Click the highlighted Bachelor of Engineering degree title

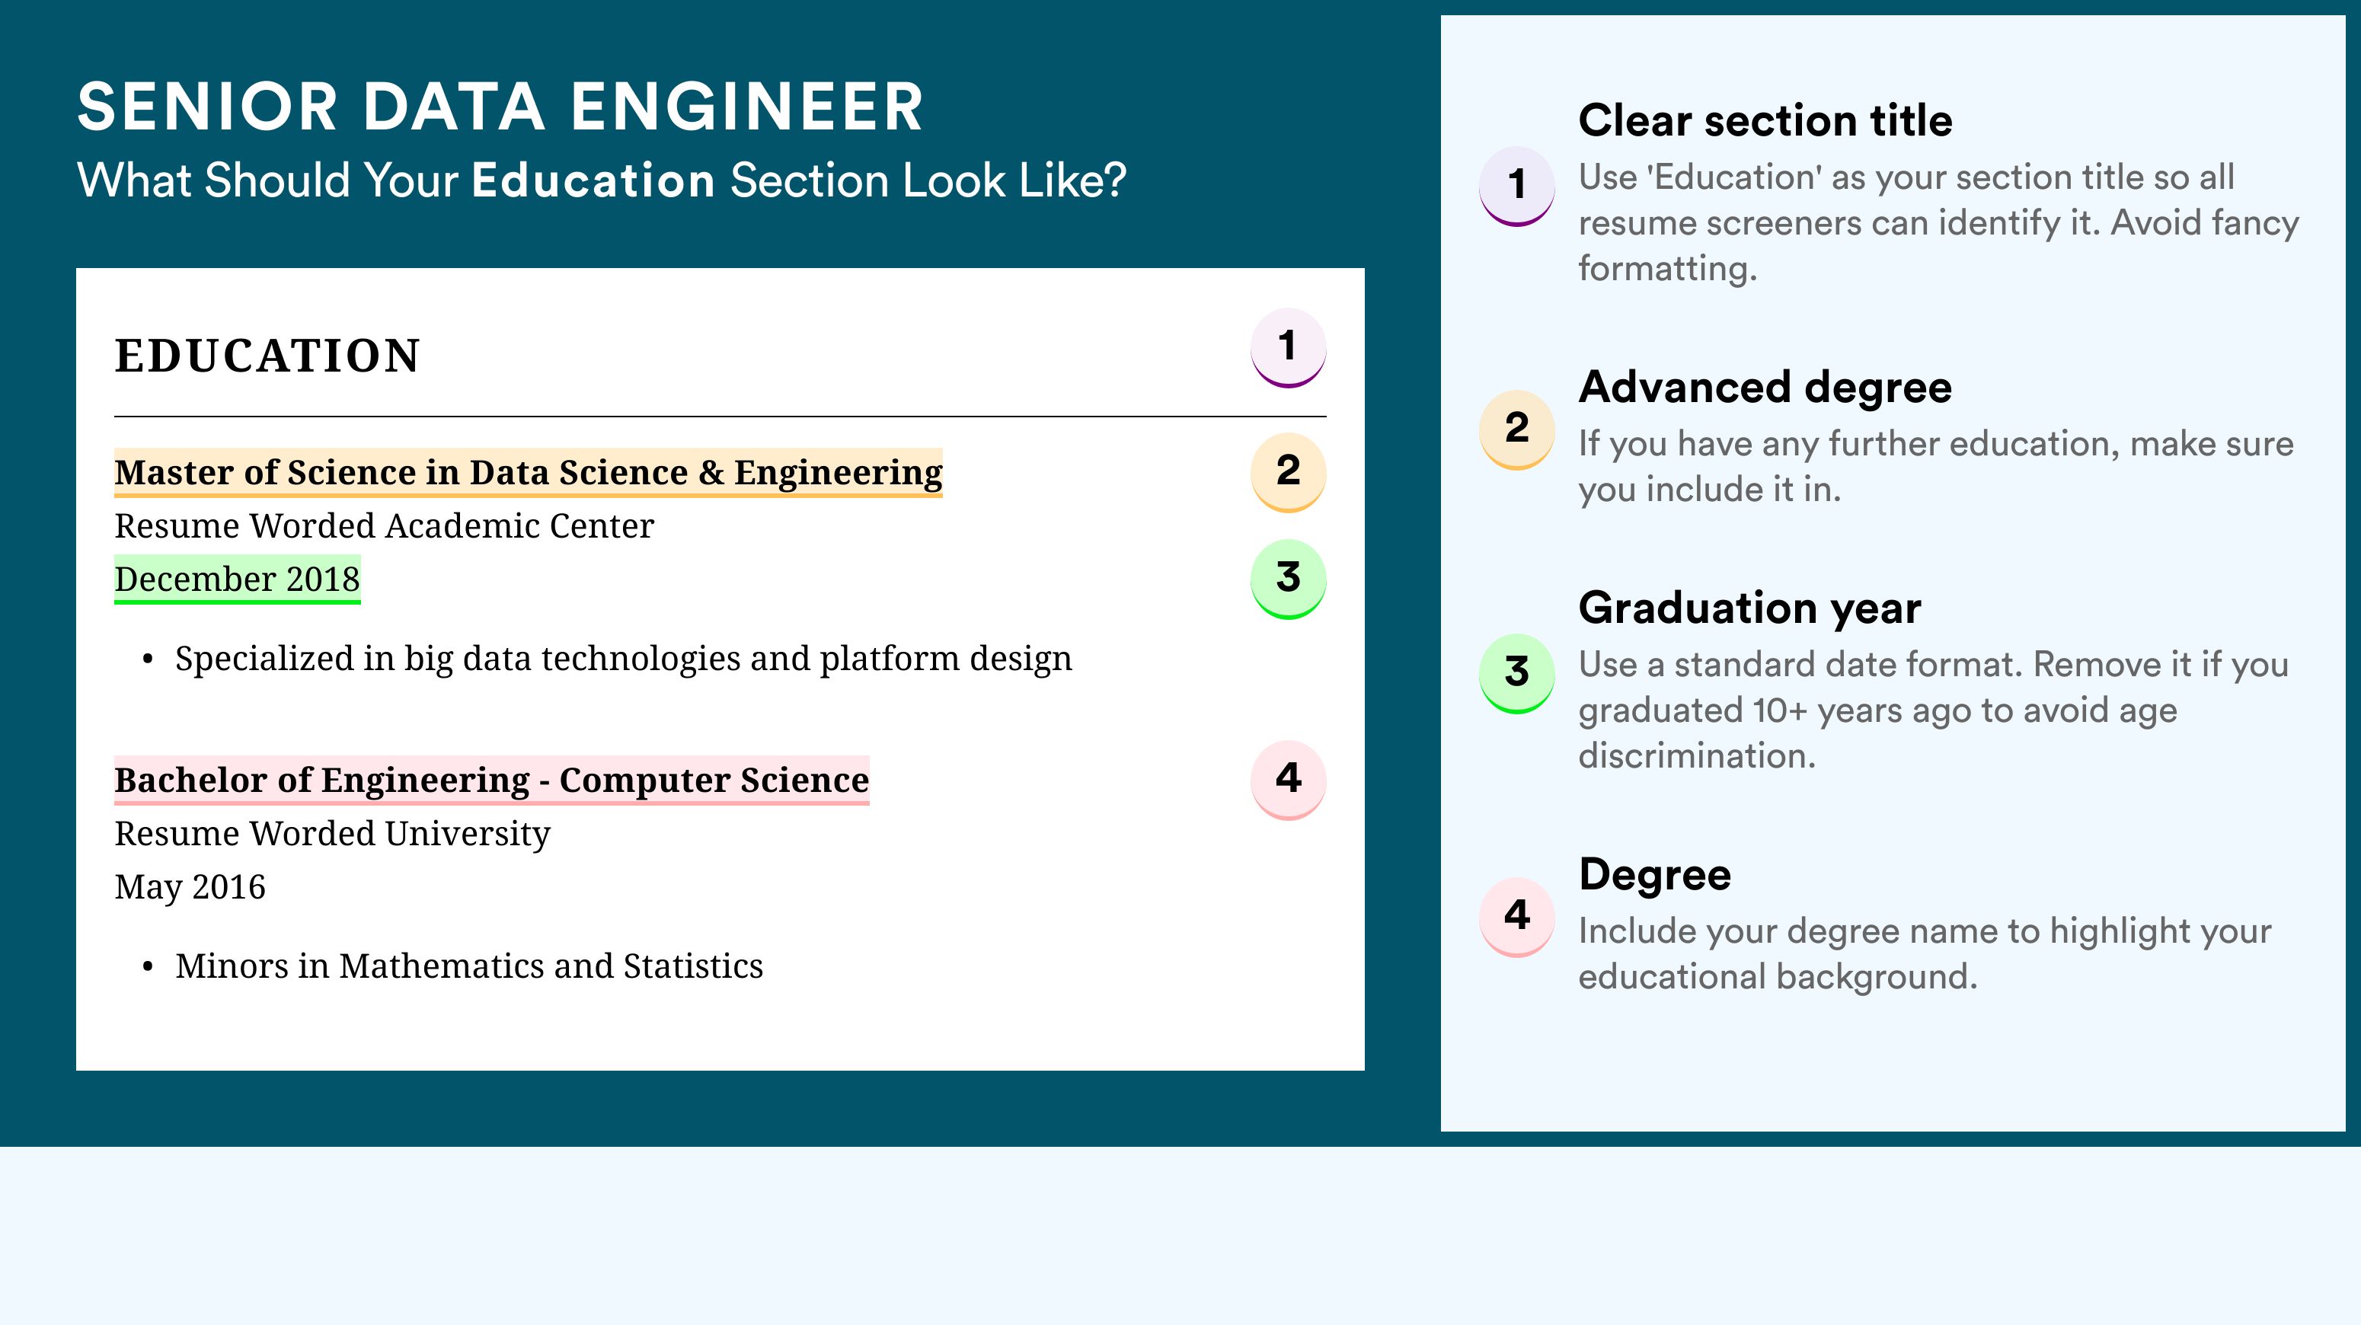pyautogui.click(x=491, y=781)
